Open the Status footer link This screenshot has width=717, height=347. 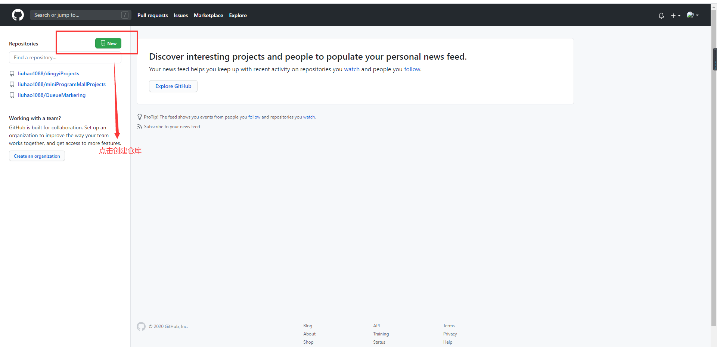click(379, 342)
